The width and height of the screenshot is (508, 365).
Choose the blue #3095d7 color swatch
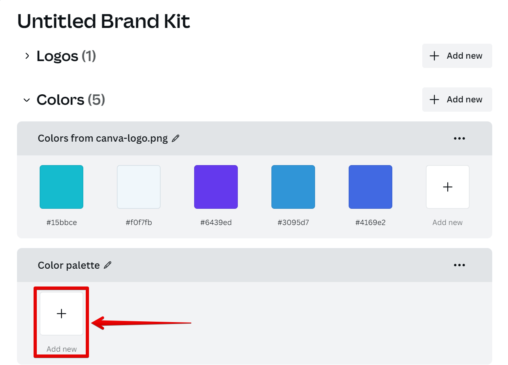point(293,187)
